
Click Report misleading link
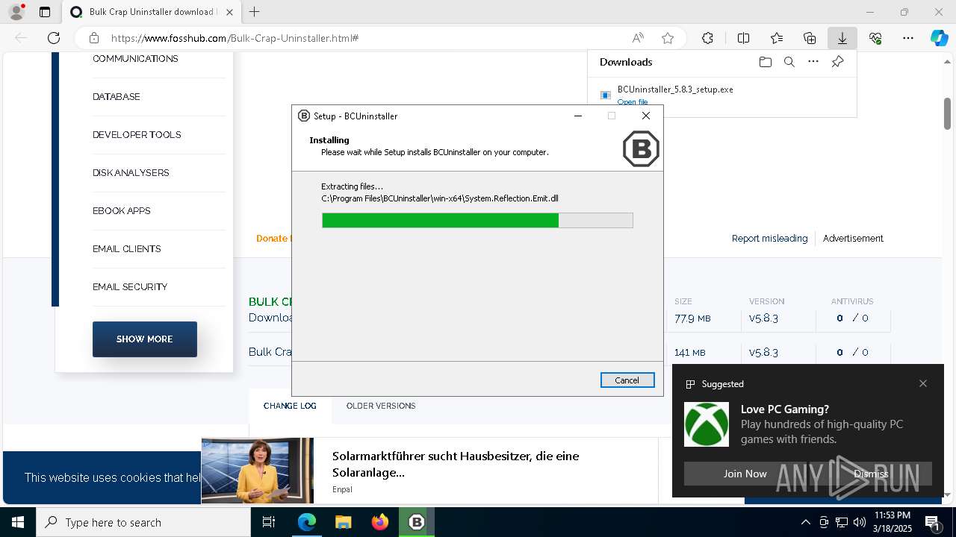769,239
